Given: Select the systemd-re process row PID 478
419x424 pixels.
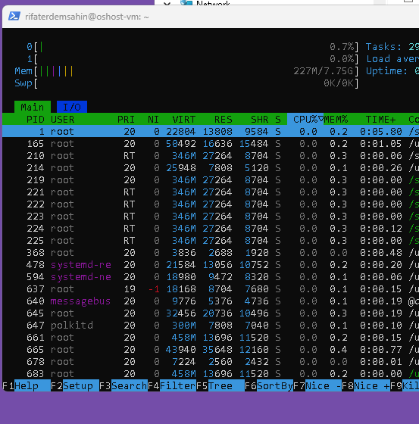Looking at the screenshot, I should tap(211, 265).
